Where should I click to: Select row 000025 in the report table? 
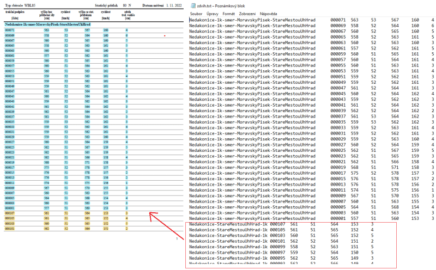tap(94, 147)
